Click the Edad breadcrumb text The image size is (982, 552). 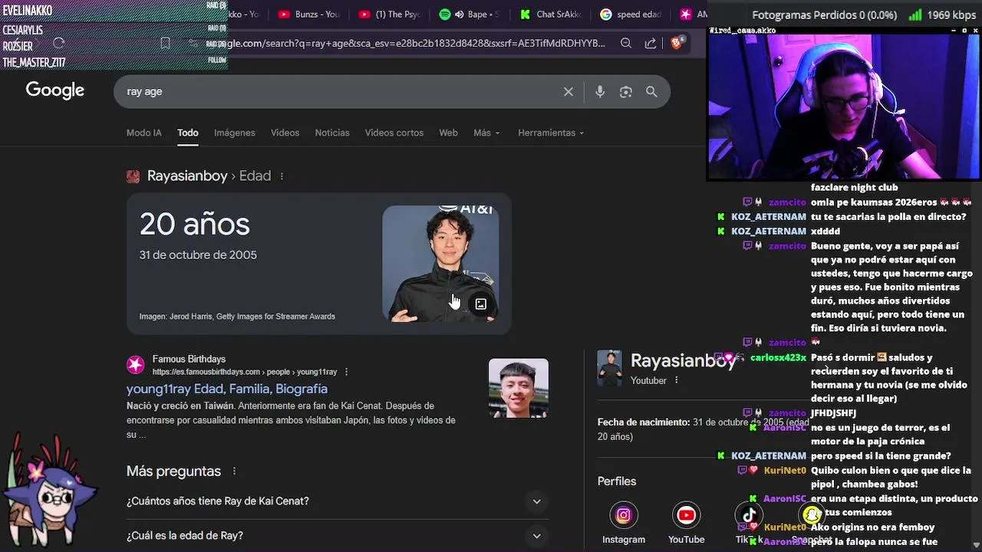255,176
